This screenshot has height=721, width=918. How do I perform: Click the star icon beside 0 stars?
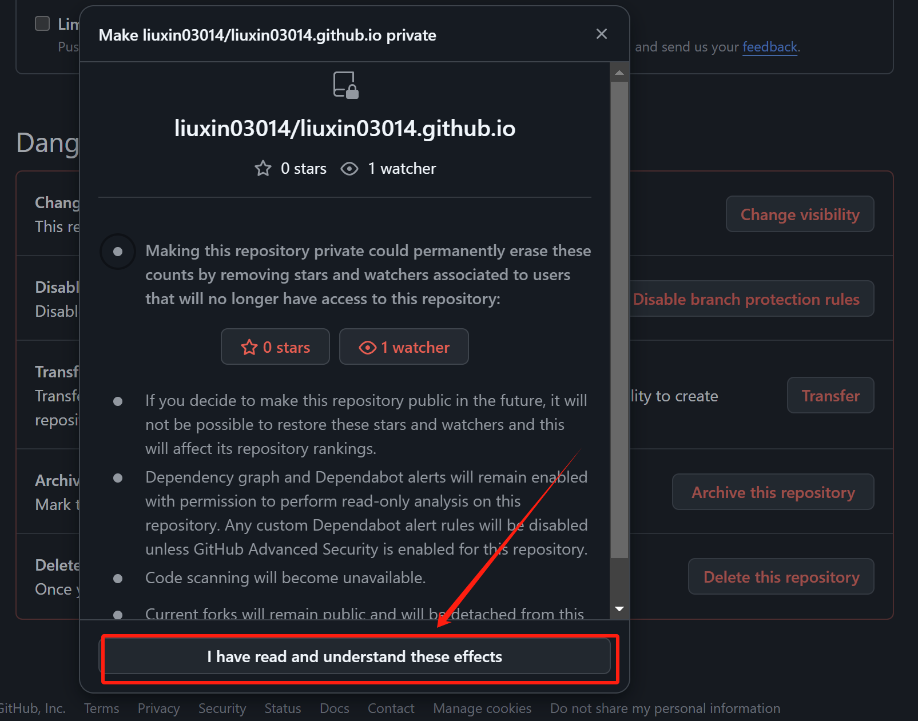coord(263,169)
